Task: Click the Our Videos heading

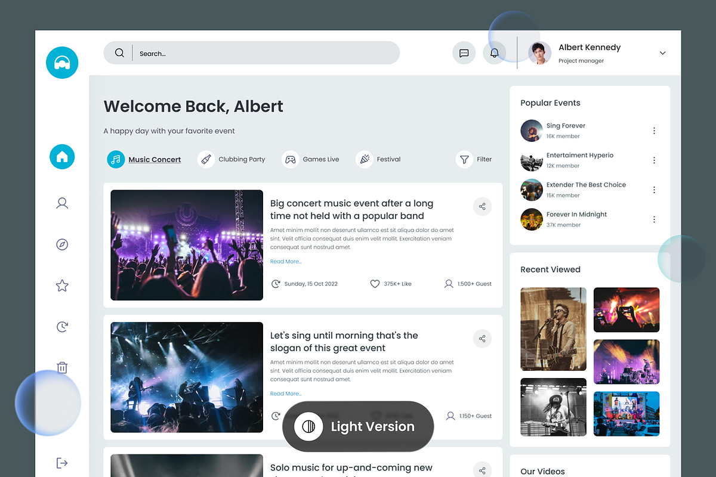Action: 542,471
